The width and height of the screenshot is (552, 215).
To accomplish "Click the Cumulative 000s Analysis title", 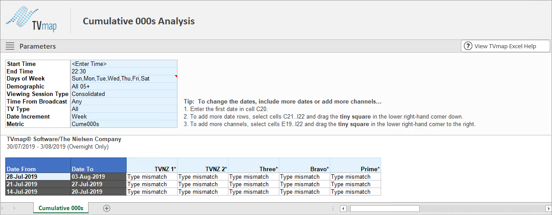I will [x=139, y=21].
